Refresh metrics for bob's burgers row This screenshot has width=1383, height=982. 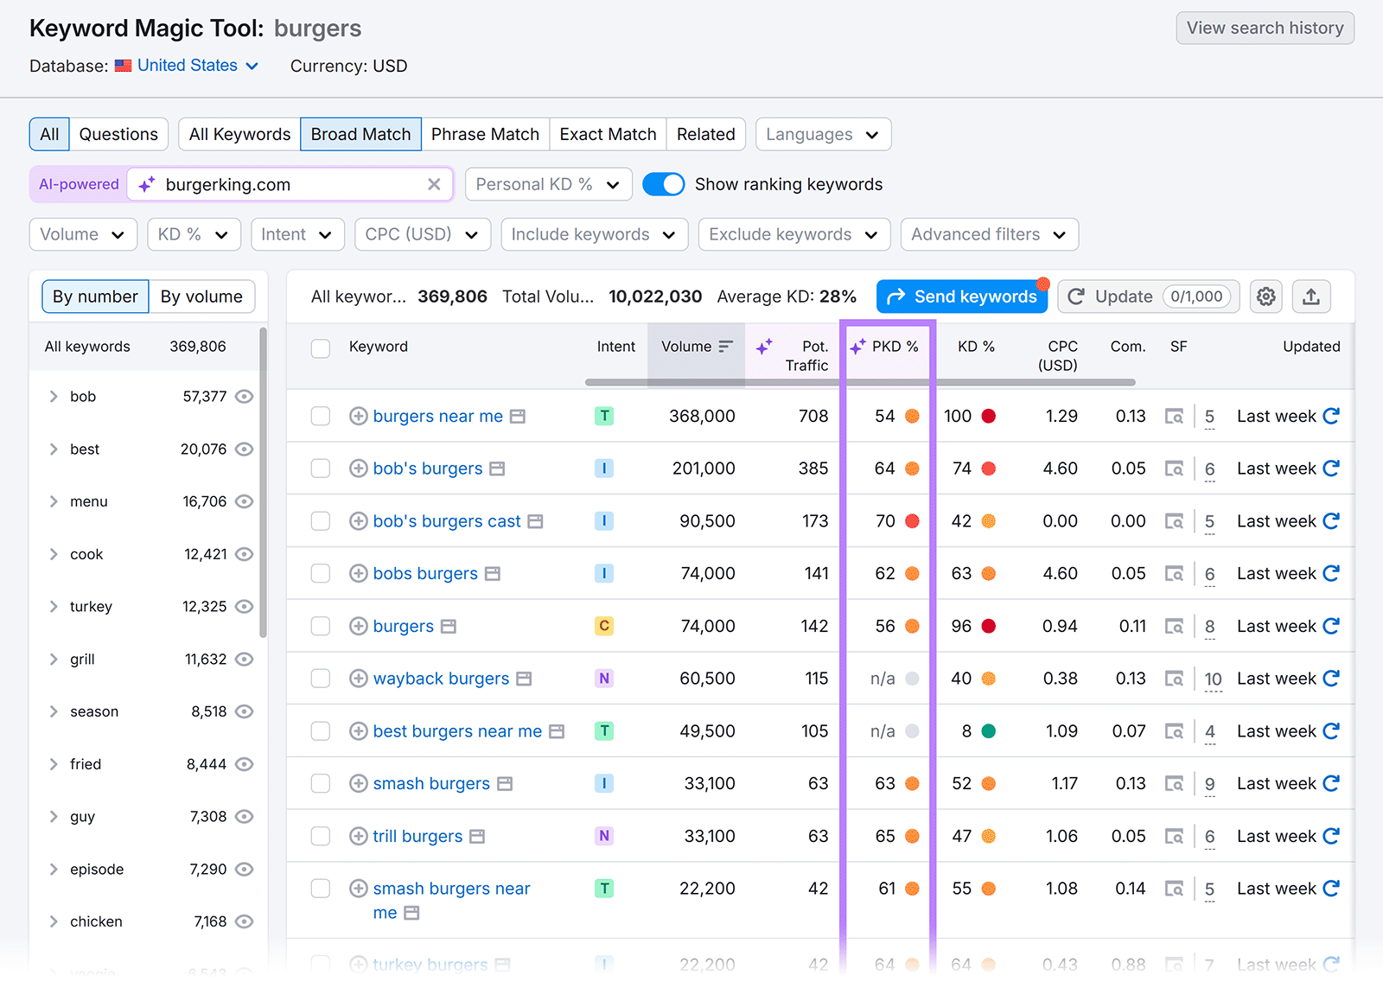pos(1332,469)
